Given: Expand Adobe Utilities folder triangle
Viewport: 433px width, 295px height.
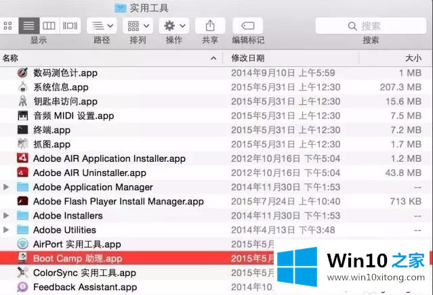Looking at the screenshot, I should [x=6, y=229].
